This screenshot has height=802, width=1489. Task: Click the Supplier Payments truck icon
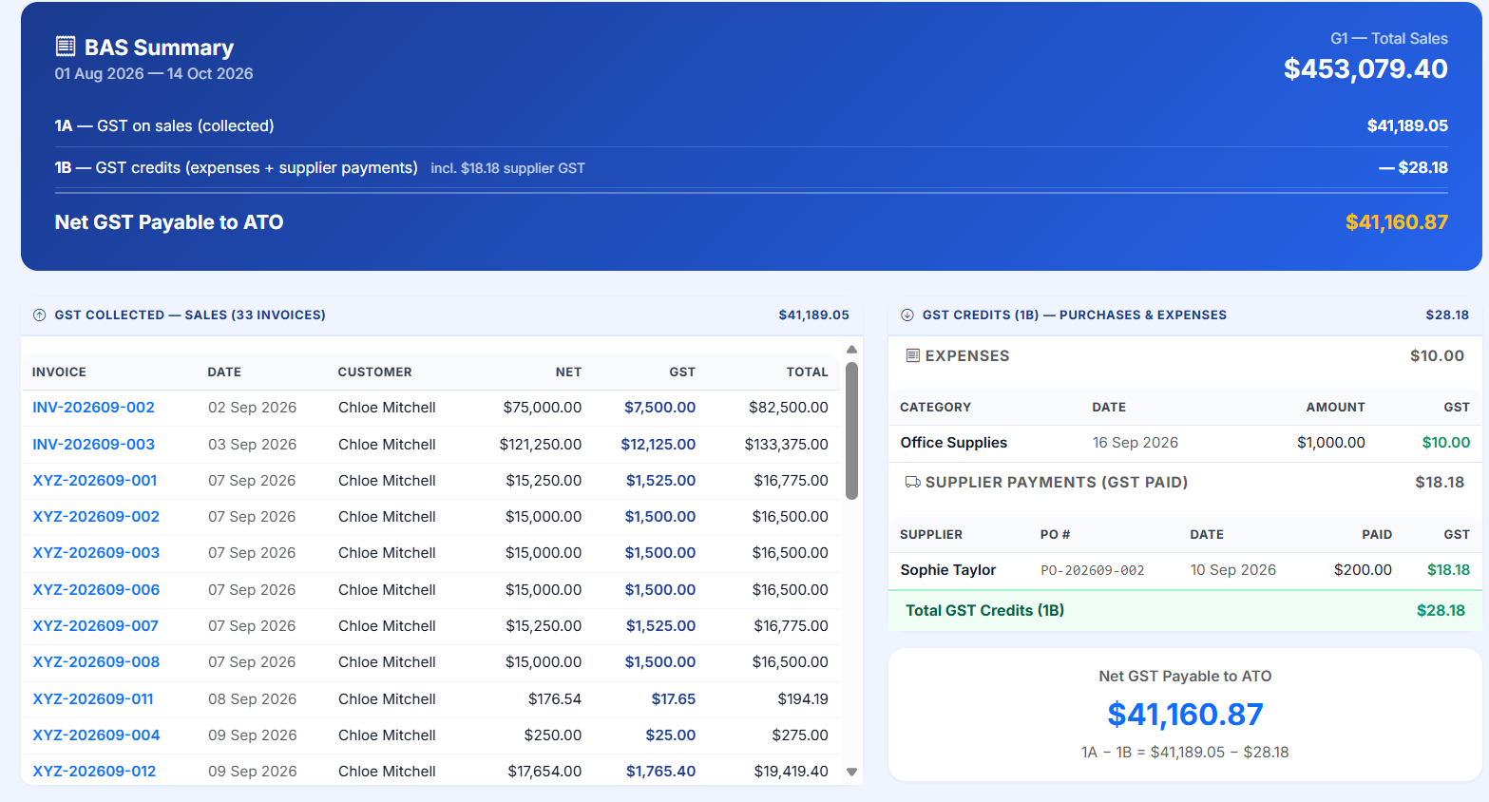912,483
